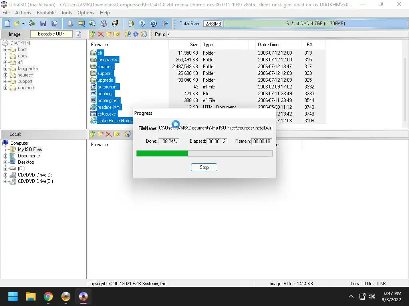Click Rename icon in image pane toolbar
Image resolution: width=409 pixels, height=306 pixels.
tap(117, 34)
